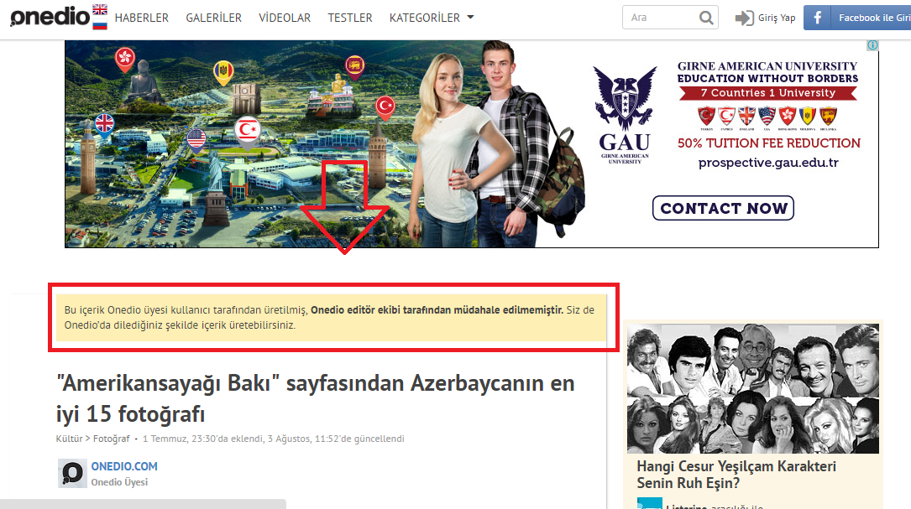Click the Giriş Yap login arrow icon
Viewport: 911px width, 509px height.
(x=744, y=18)
